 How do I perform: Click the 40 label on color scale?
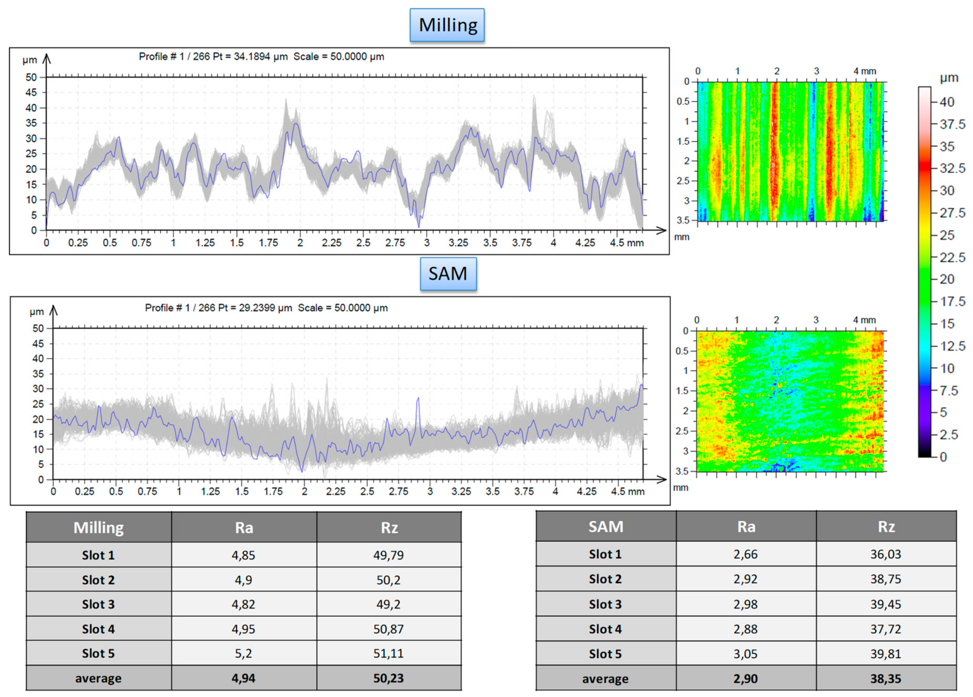coord(946,102)
